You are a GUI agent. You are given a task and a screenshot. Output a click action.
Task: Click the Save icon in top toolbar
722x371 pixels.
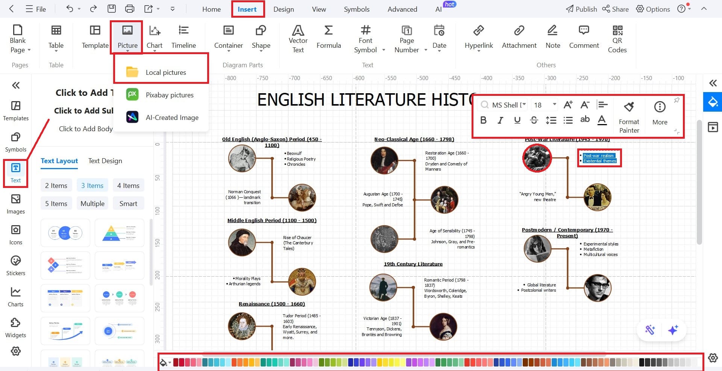tap(112, 9)
